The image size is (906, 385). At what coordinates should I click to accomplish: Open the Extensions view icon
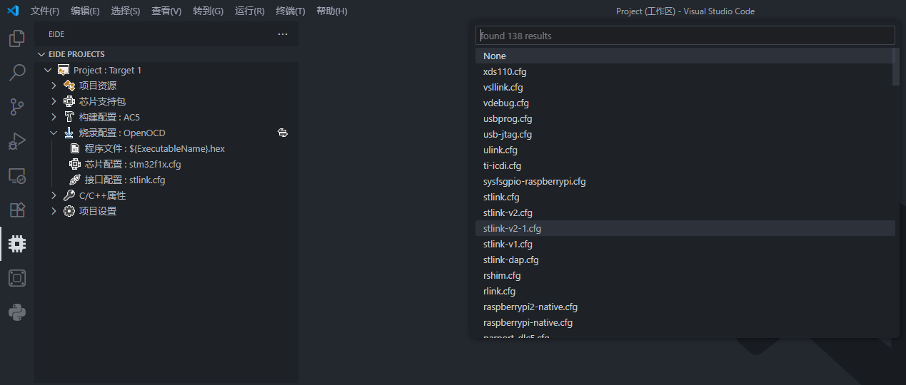[x=17, y=210]
